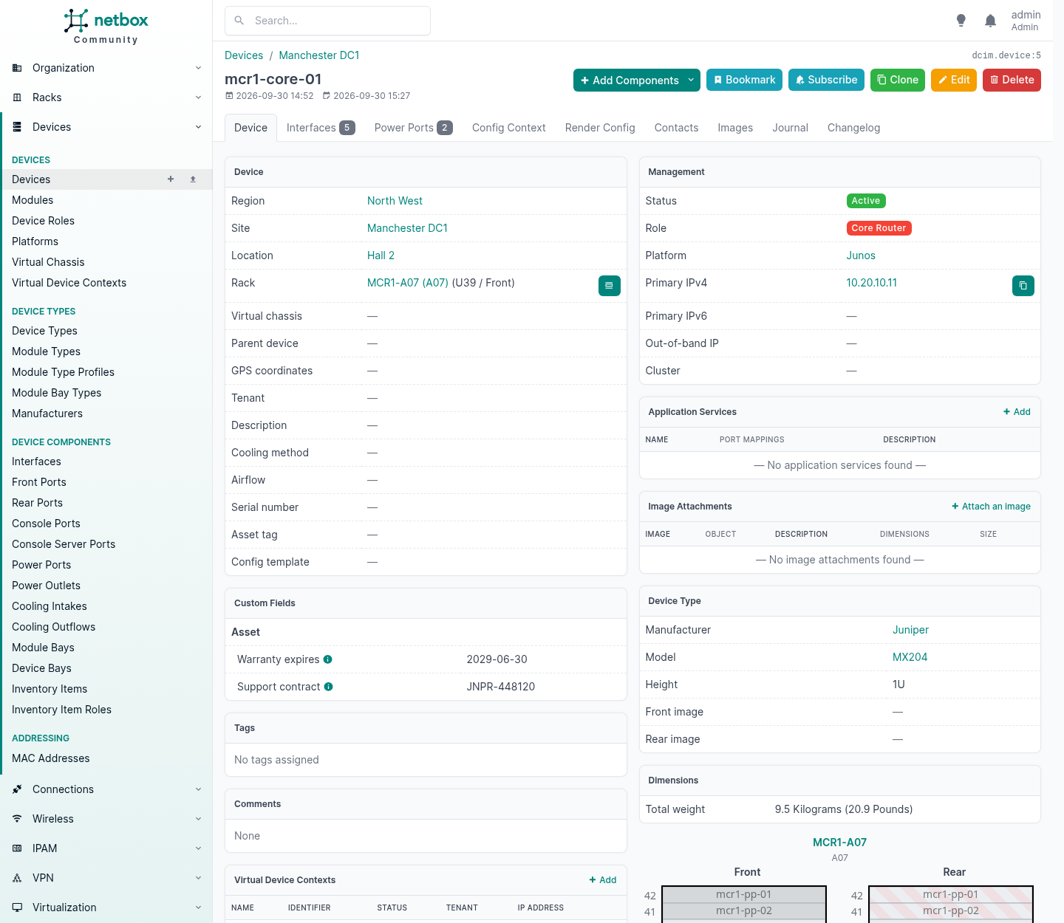The image size is (1064, 923).
Task: Open the Journal tab
Action: [x=791, y=128]
